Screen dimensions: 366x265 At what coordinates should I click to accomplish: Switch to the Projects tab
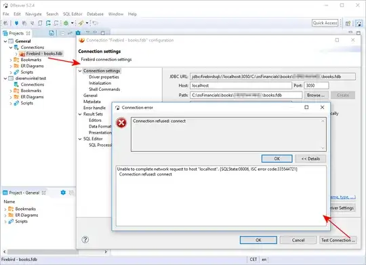coord(16,33)
